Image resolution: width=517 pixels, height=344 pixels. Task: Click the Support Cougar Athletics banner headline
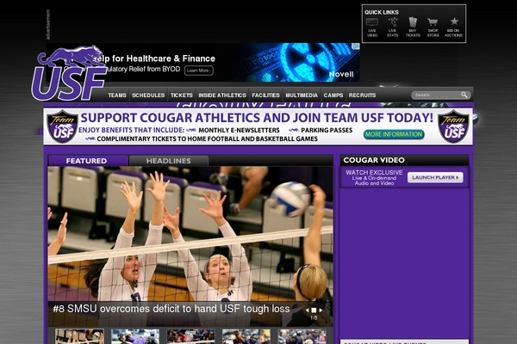(x=257, y=118)
